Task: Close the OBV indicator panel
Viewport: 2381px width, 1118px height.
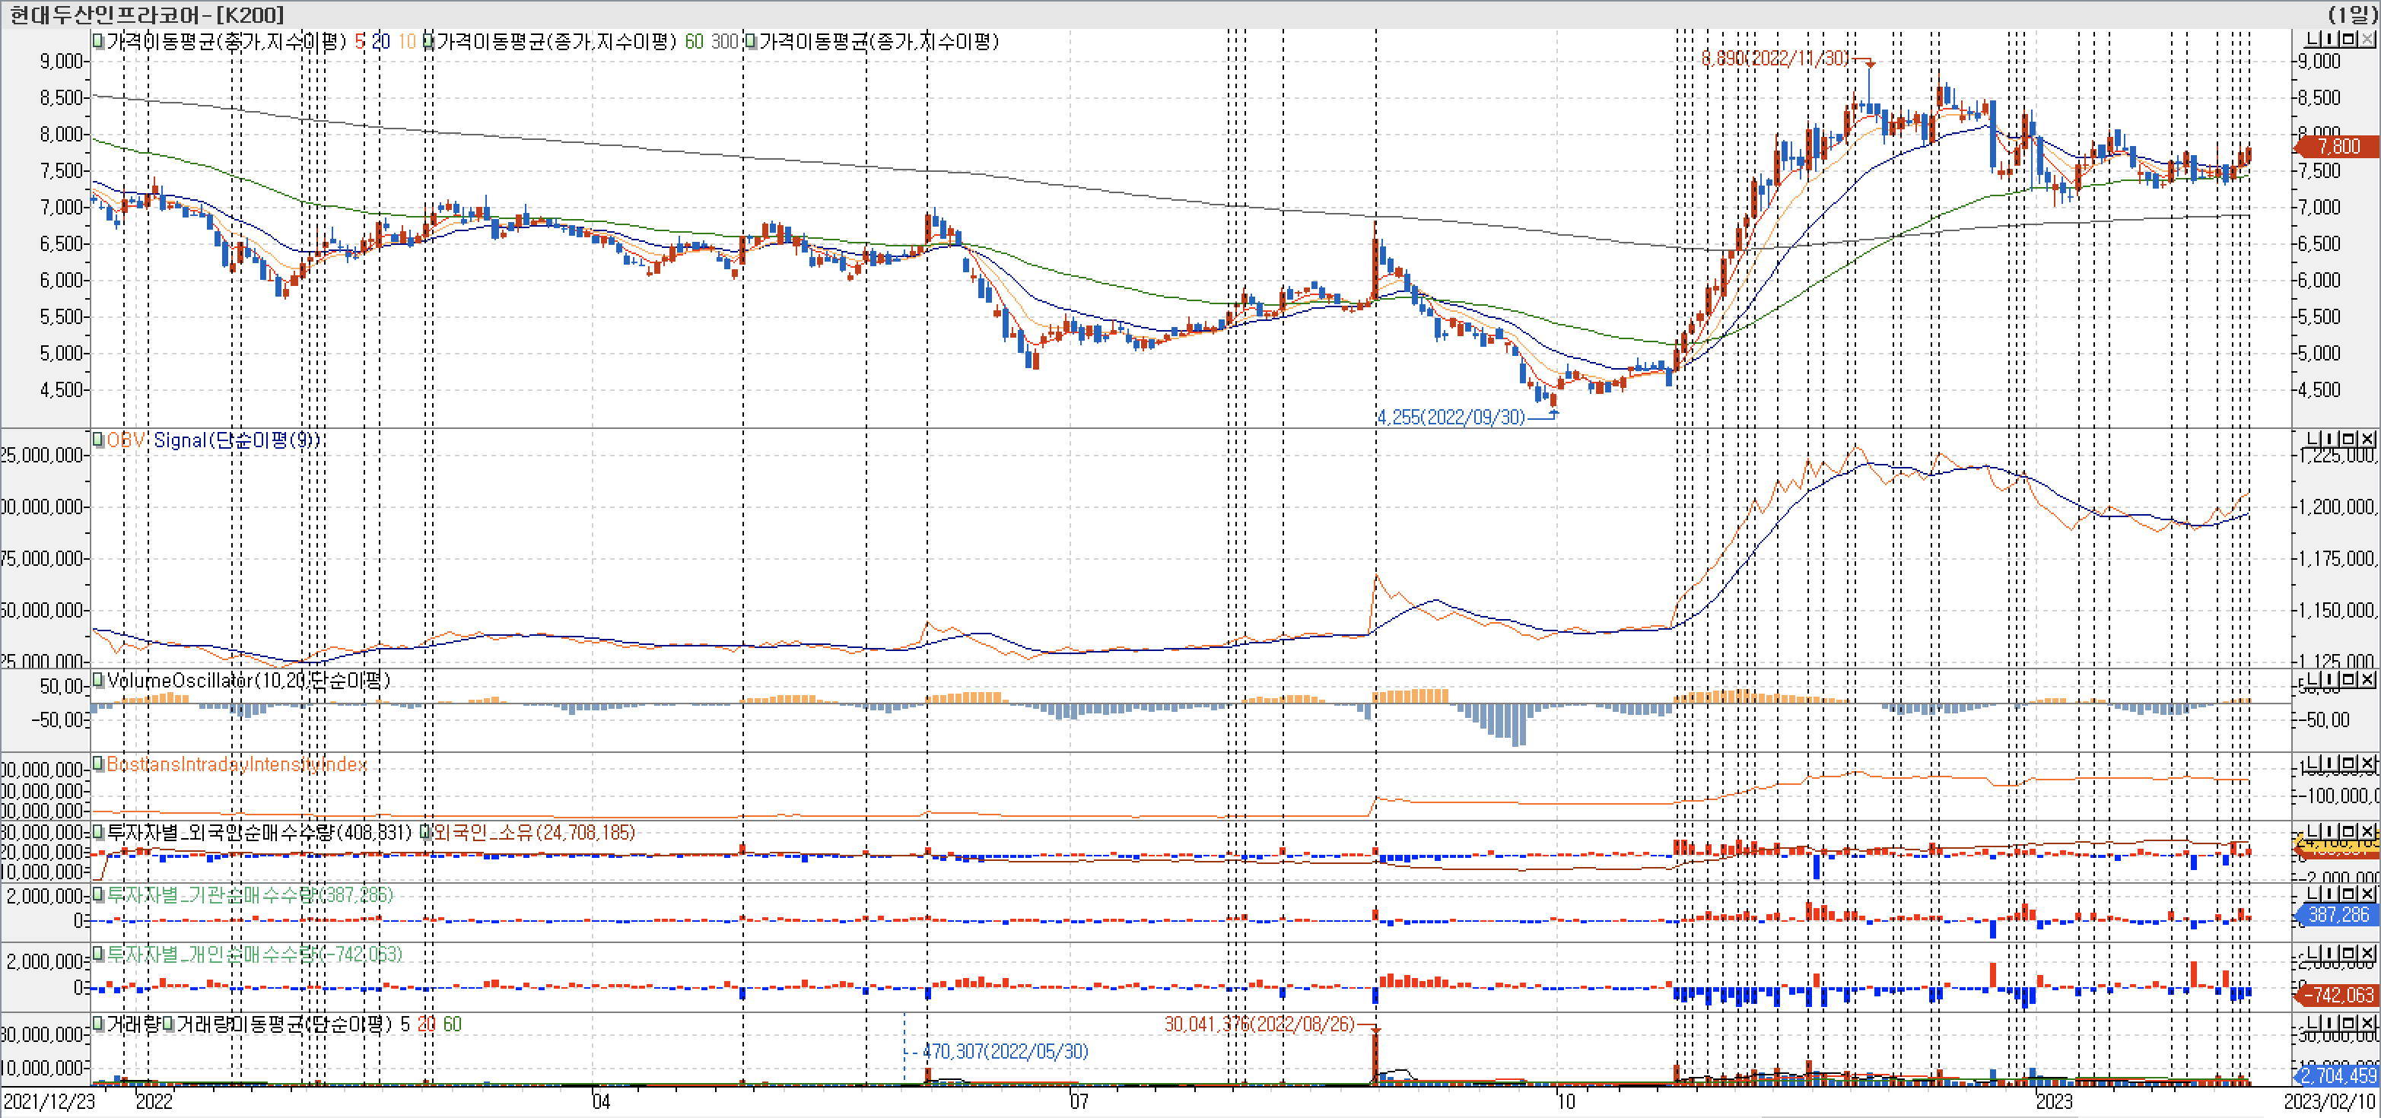Action: pos(2367,439)
